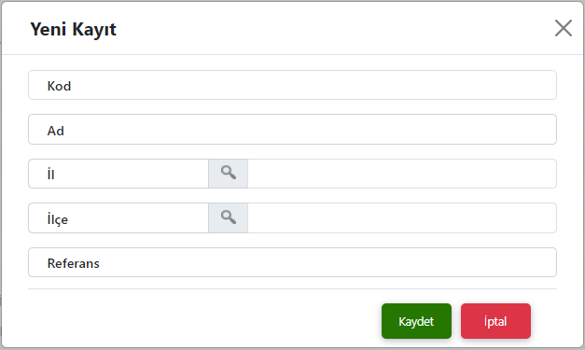Click the Yeni Kayıt dialog title
585x350 pixels.
(73, 29)
